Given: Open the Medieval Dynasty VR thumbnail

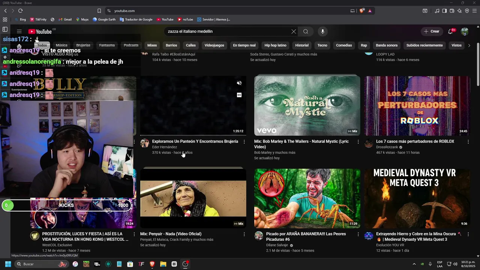Looking at the screenshot, I should coord(417,198).
